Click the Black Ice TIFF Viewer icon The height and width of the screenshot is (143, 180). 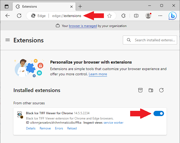point(20,115)
